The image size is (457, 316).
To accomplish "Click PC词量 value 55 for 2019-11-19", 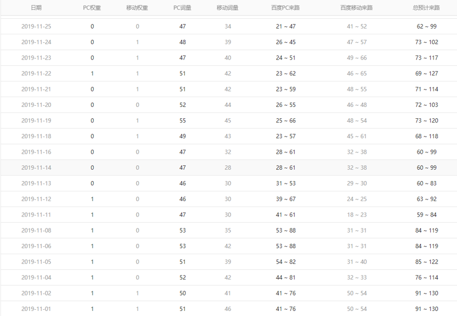I will click(x=182, y=121).
